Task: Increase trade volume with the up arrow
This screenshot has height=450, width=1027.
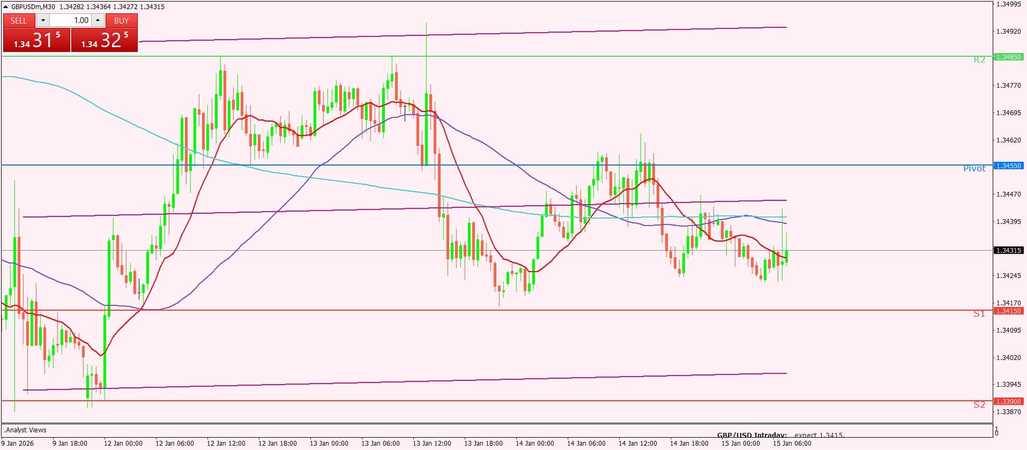Action: (98, 20)
